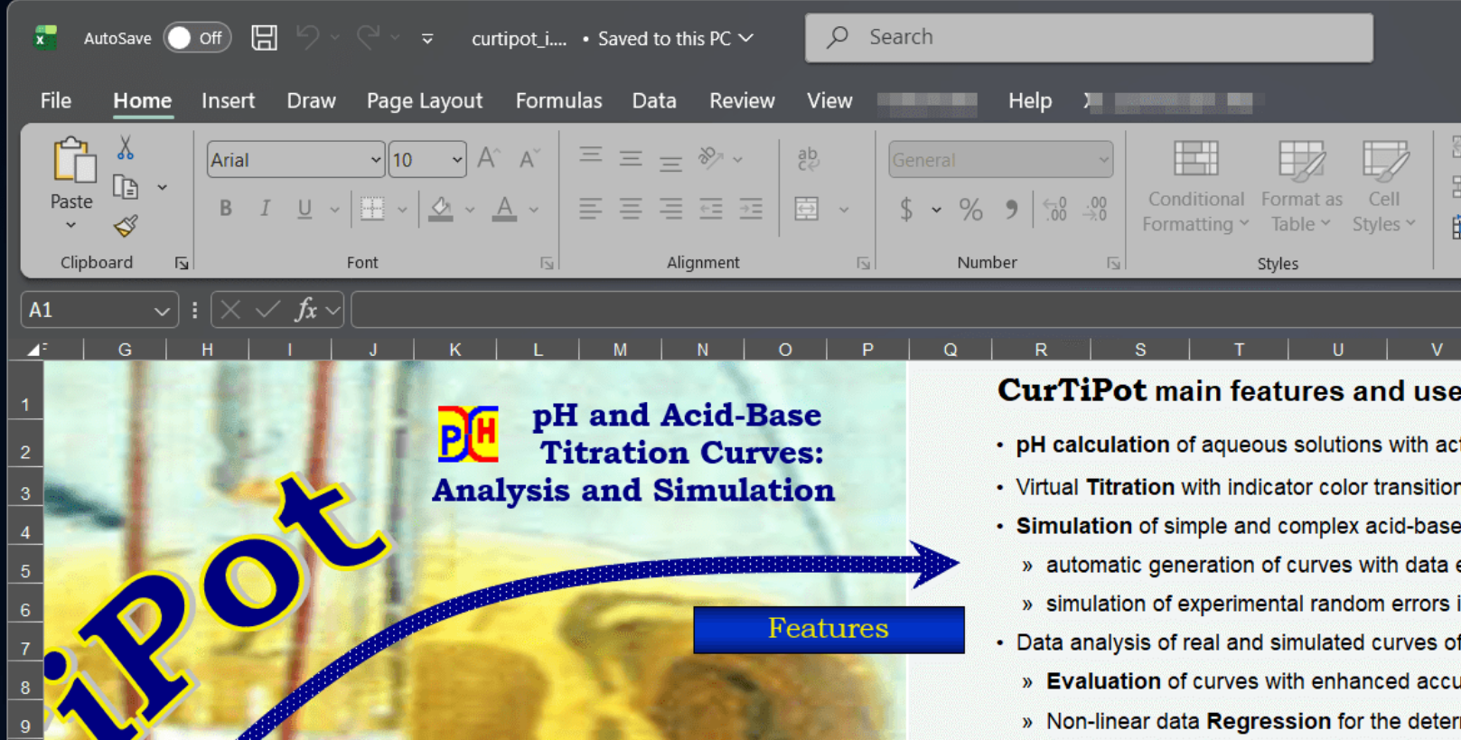The width and height of the screenshot is (1461, 740).
Task: Open Format as Table gallery
Action: coord(1301,187)
